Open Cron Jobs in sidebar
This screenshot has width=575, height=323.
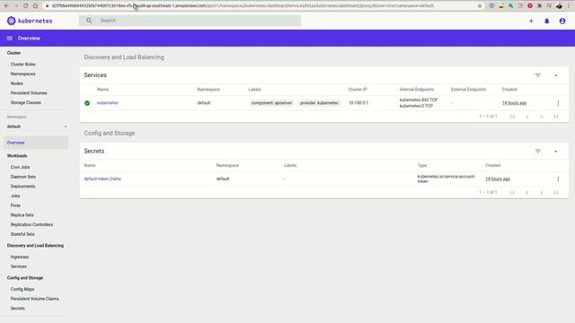[20, 167]
